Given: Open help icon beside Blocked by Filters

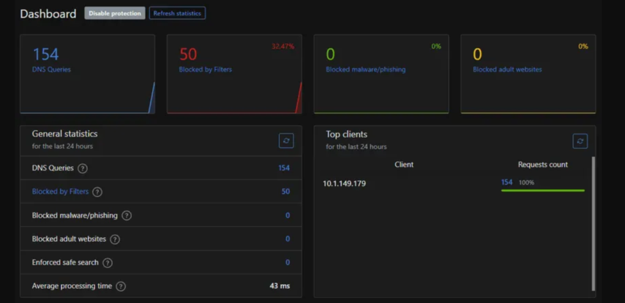Looking at the screenshot, I should point(97,192).
